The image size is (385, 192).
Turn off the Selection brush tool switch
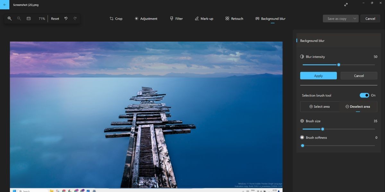[364, 95]
